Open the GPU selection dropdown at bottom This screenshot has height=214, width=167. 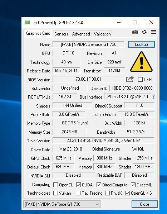click(x=62, y=204)
